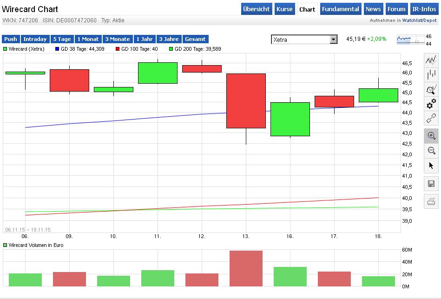Image resolution: width=441 pixels, height=299 pixels.
Task: Switch to the Übersicht tab
Action: point(257,9)
